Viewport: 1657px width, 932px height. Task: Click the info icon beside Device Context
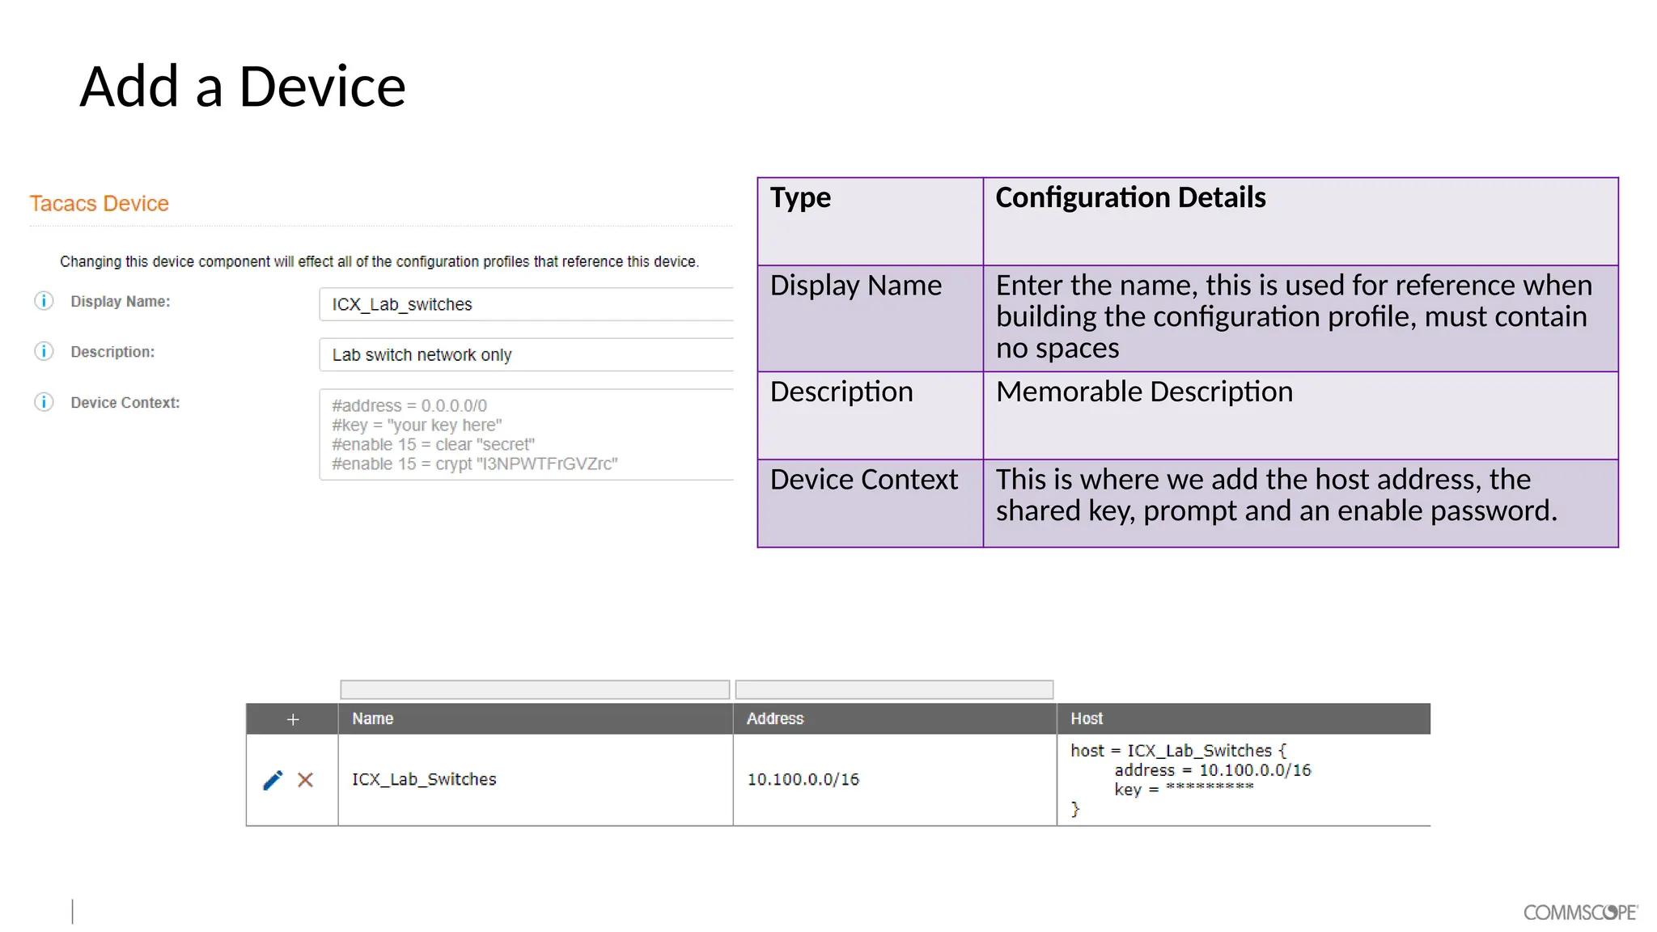(44, 402)
